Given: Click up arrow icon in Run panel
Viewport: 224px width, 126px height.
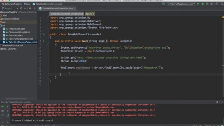Looking at the screenshot, I should tap(8, 106).
